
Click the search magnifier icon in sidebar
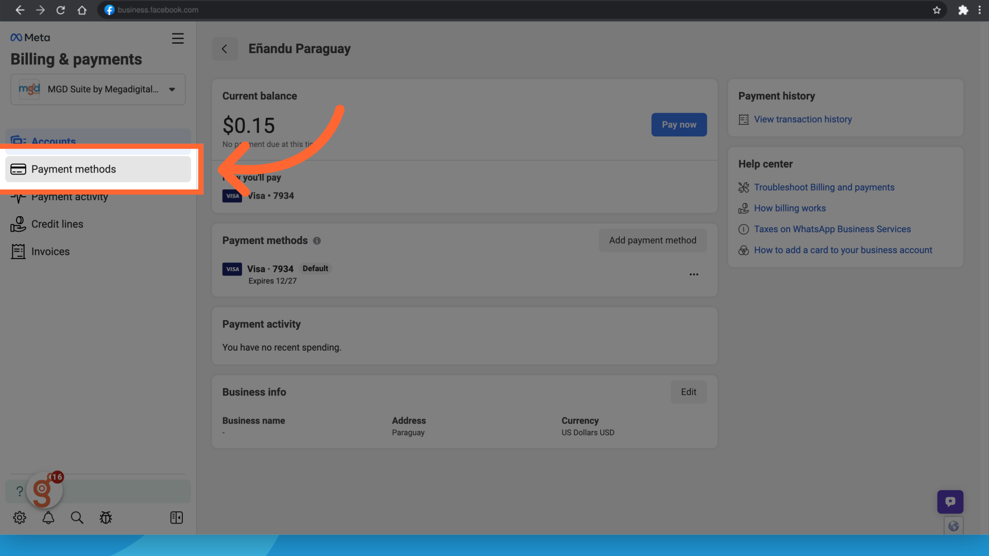point(77,517)
